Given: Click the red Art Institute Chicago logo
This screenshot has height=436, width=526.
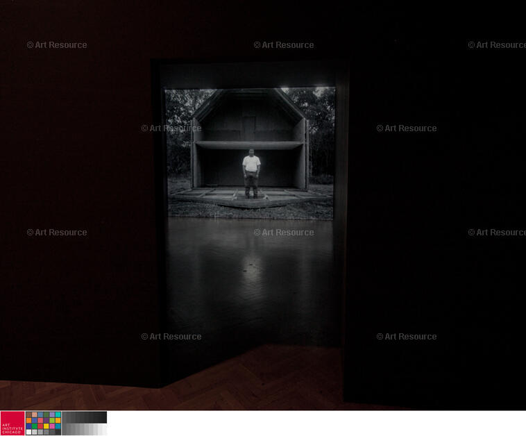Looking at the screenshot, I should click(x=12, y=423).
